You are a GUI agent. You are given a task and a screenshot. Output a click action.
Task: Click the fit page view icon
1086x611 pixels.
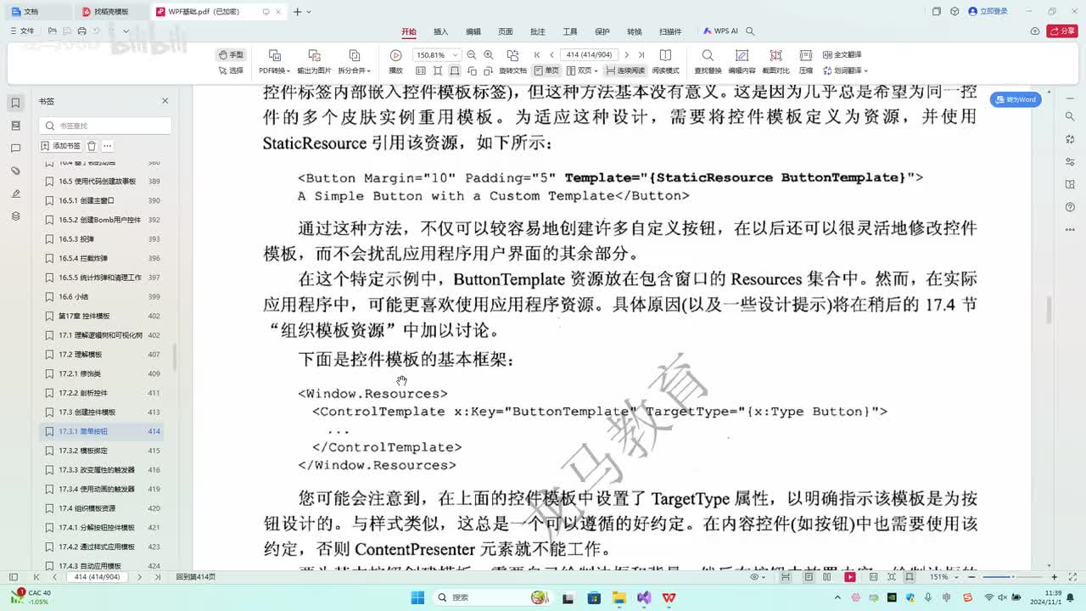(x=439, y=70)
